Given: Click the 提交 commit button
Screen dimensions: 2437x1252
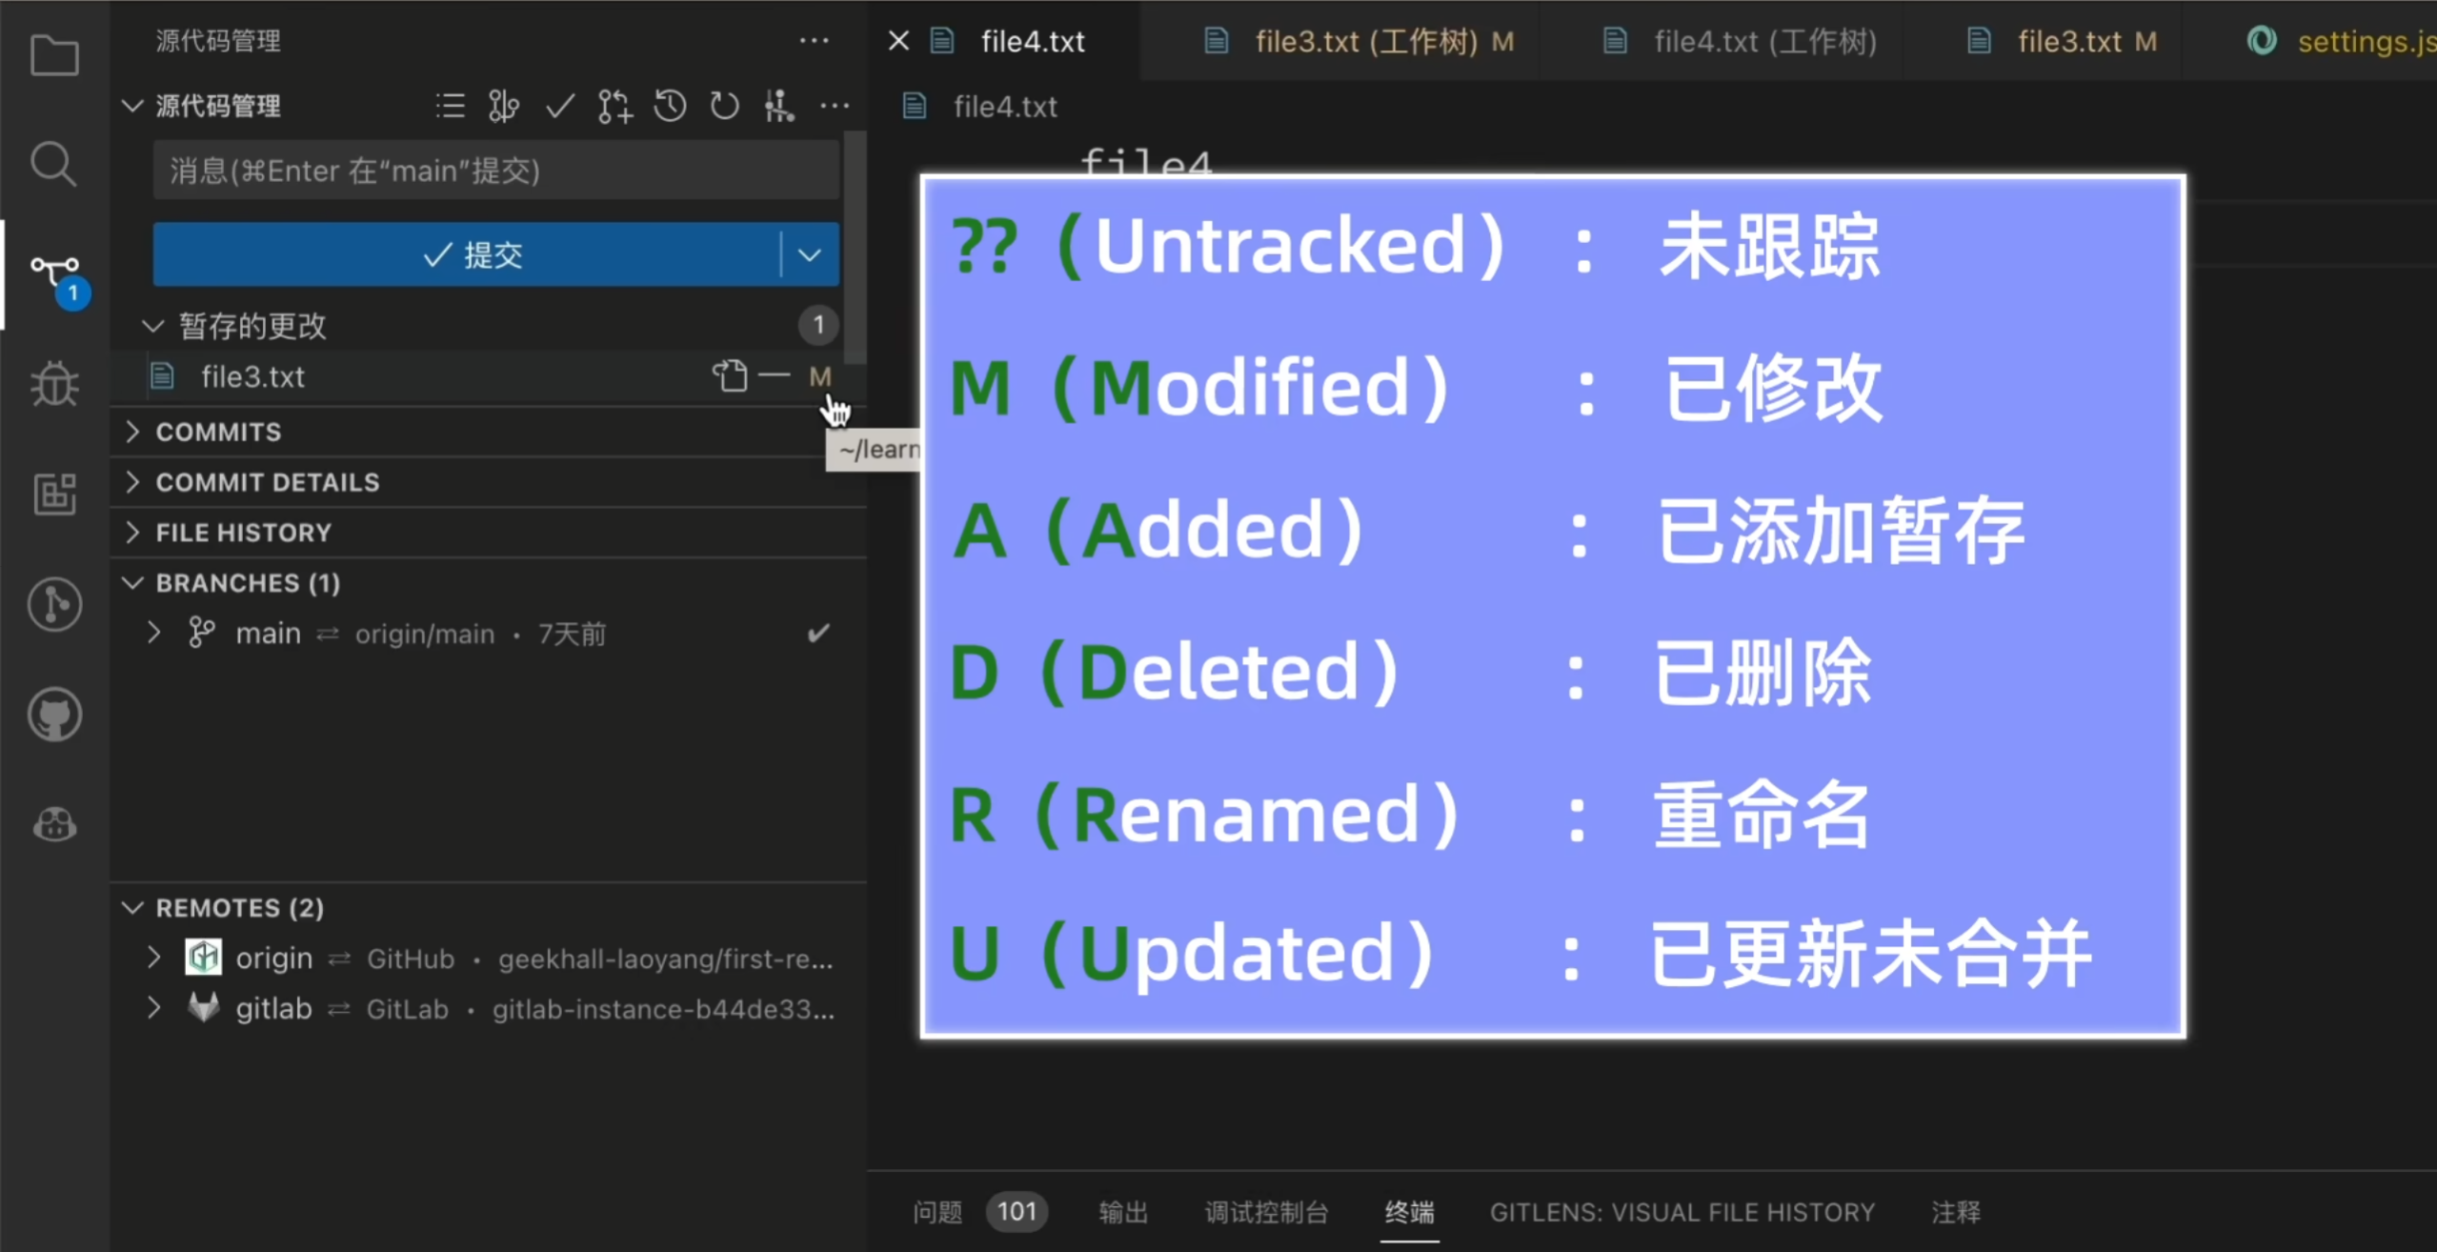Looking at the screenshot, I should [x=476, y=254].
